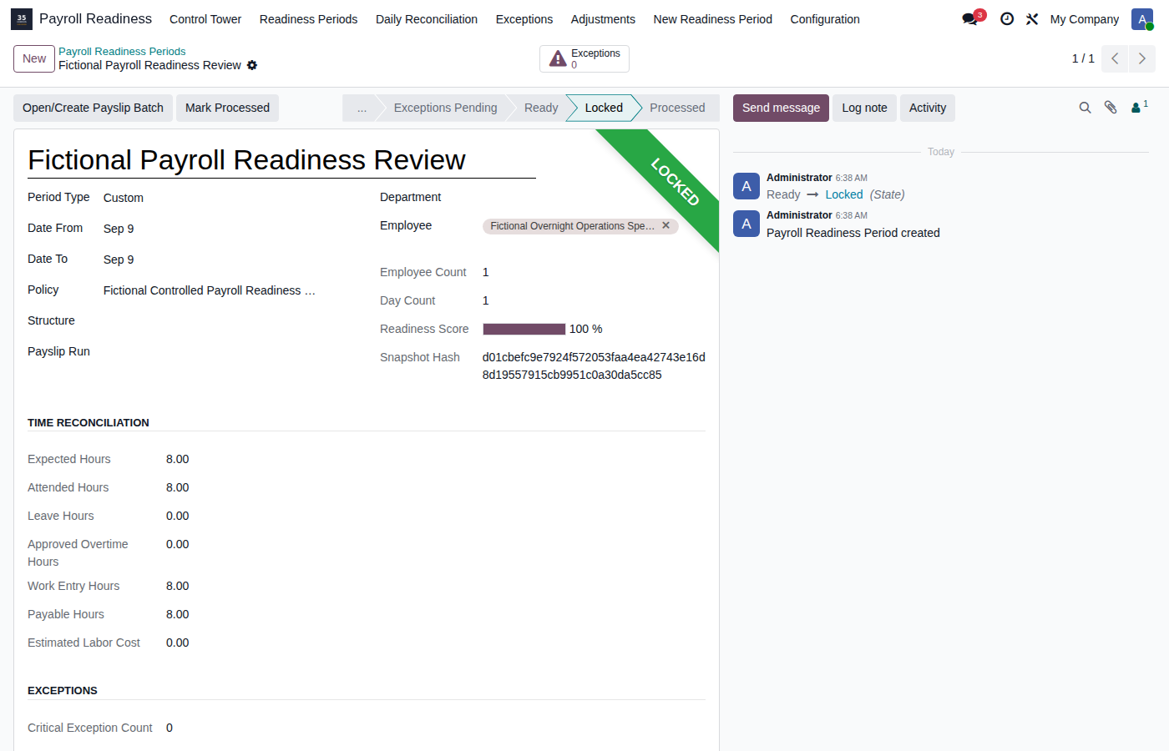Switch company via My Company
The image size is (1169, 751).
click(x=1085, y=19)
